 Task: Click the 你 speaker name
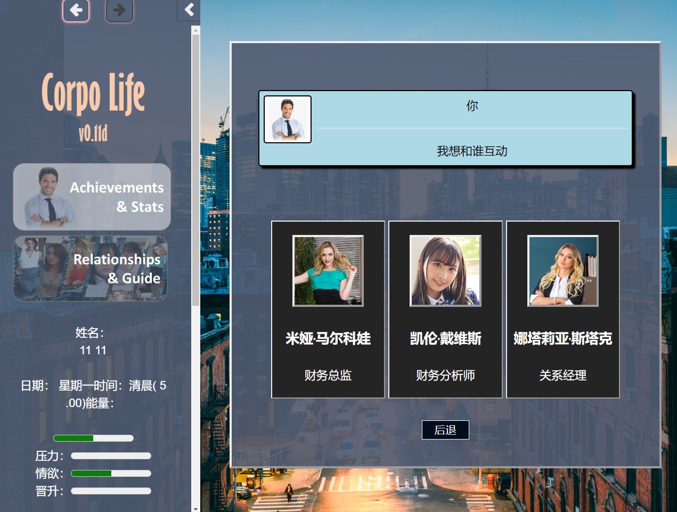coord(472,106)
